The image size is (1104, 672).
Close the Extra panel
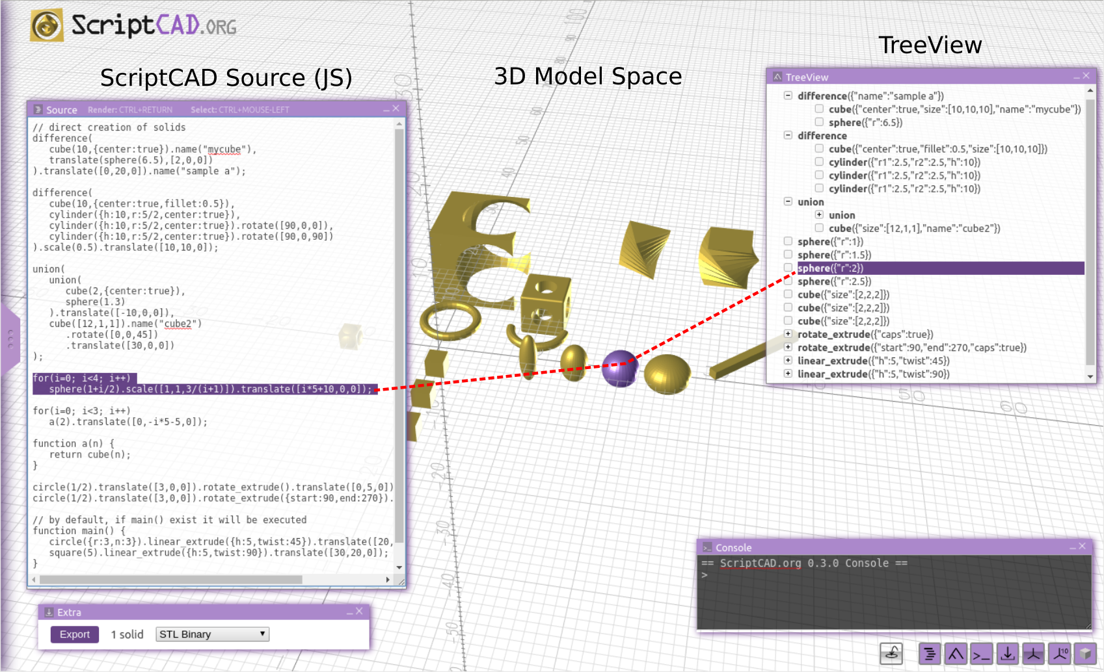click(359, 612)
